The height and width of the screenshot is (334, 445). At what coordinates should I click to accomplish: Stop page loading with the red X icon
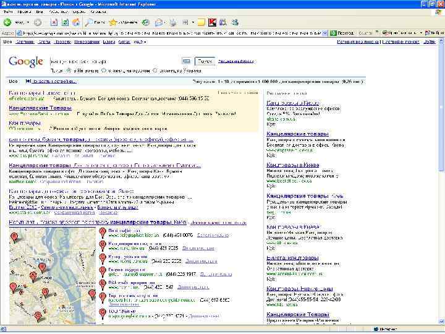[54, 22]
